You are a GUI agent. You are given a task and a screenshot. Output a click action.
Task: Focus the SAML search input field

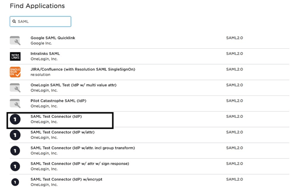(41, 21)
